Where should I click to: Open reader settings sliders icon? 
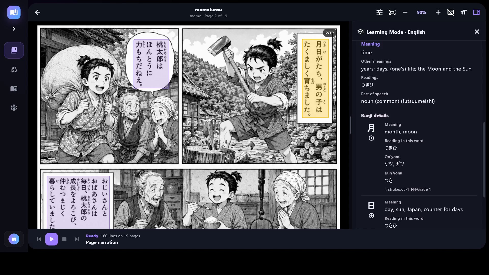pyautogui.click(x=379, y=12)
